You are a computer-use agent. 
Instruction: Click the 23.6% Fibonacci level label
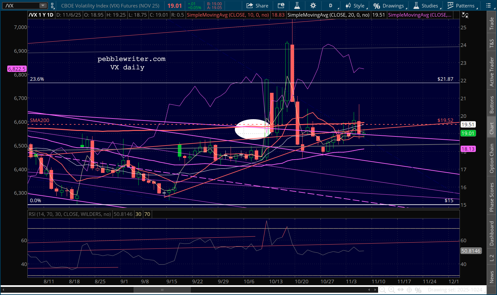37,79
